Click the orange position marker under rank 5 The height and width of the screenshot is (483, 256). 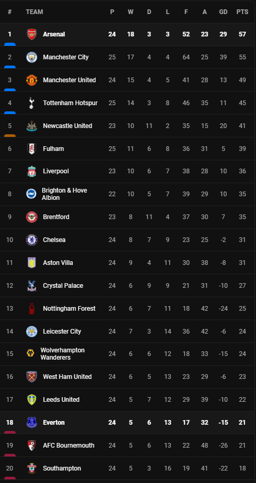pos(10,135)
